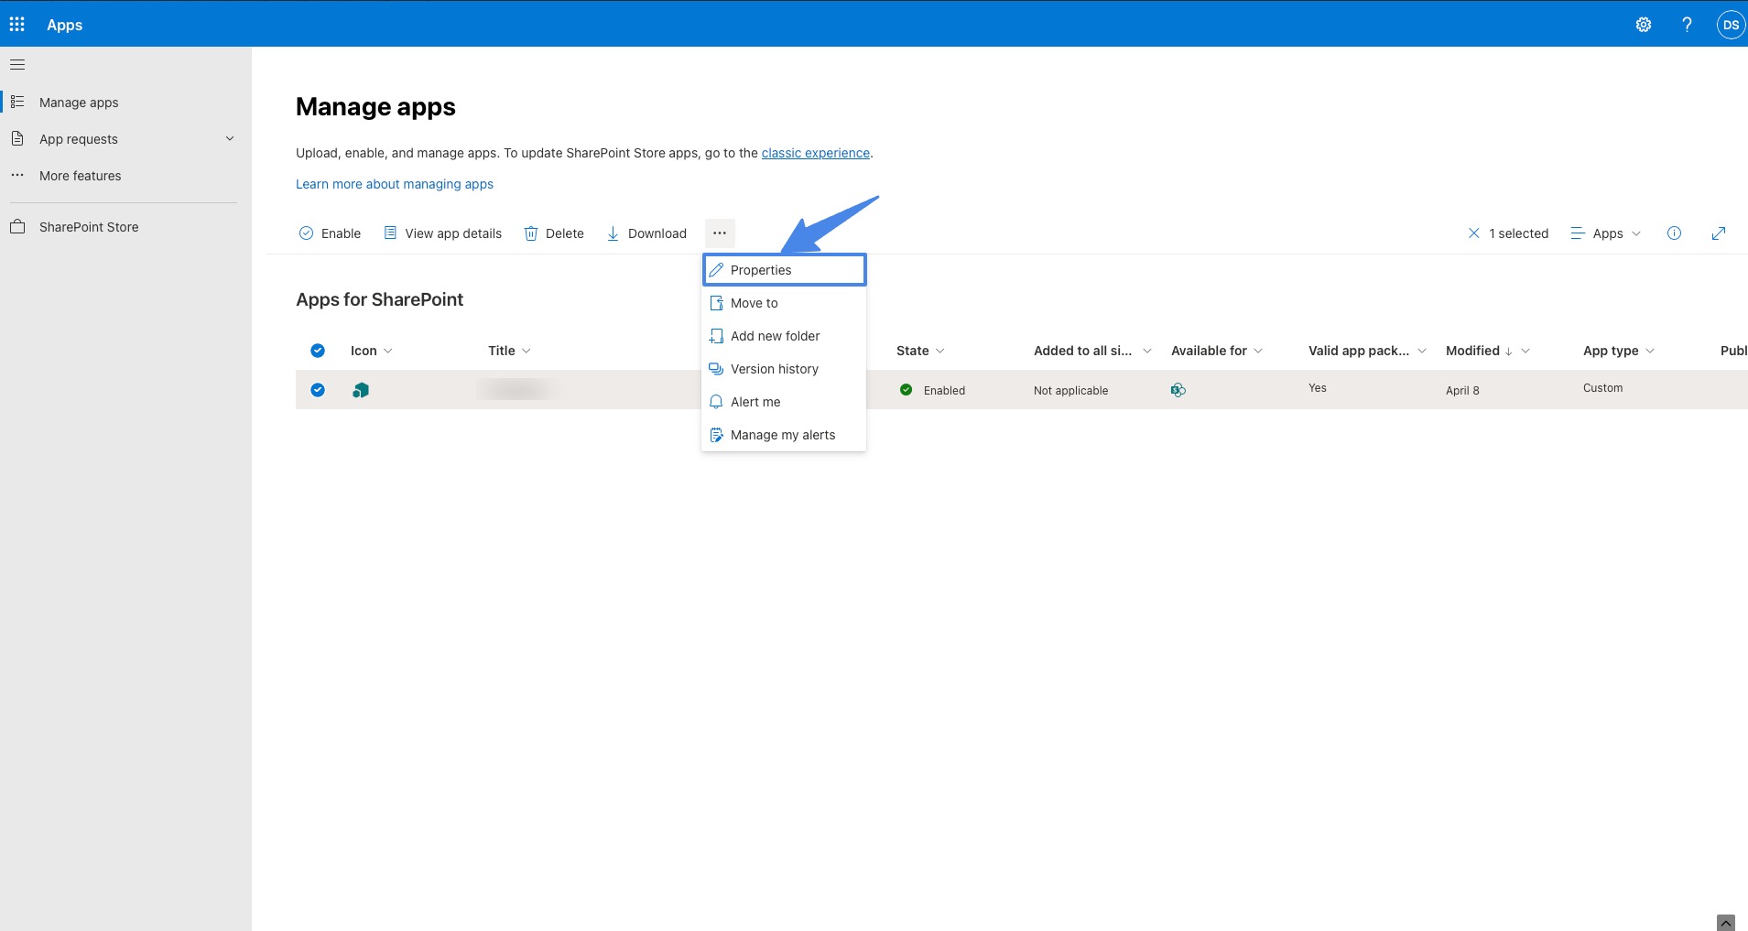Expand the App requests section
The height and width of the screenshot is (931, 1748).
pos(229,138)
